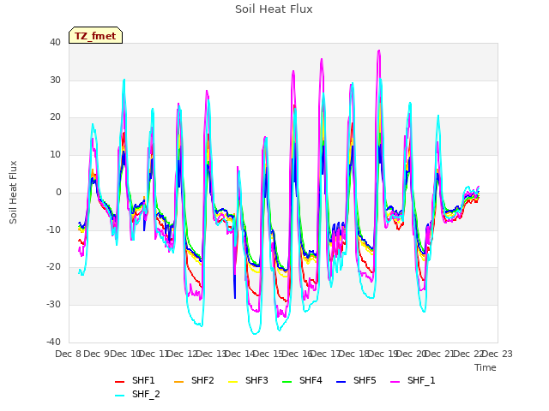Click the -40 y-axis tick label

(53, 342)
